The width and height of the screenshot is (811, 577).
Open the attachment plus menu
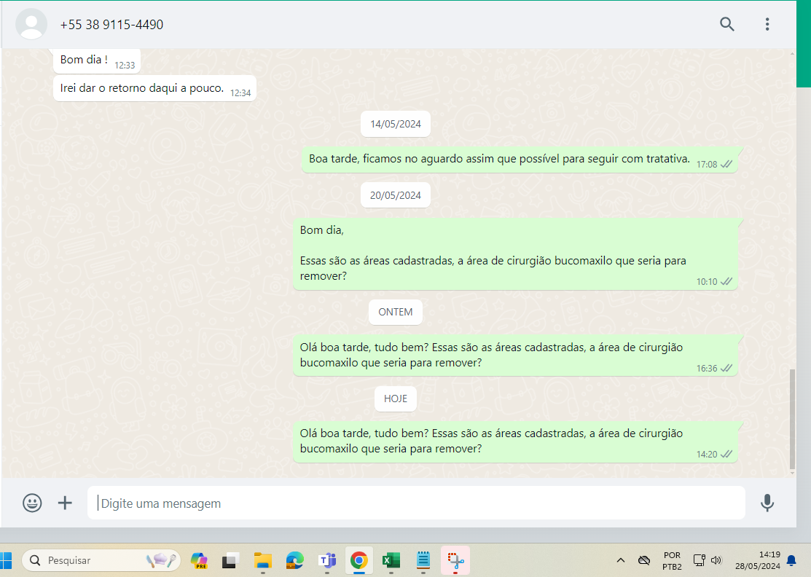[66, 503]
